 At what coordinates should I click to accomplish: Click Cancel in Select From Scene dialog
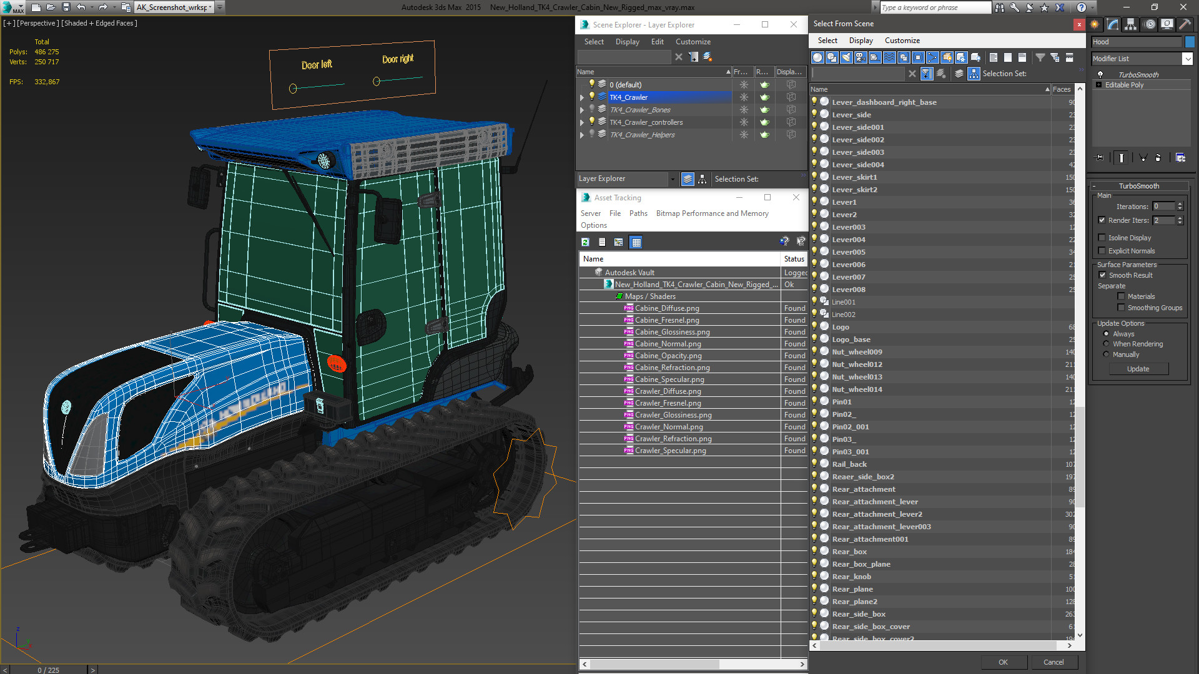pos(1053,662)
